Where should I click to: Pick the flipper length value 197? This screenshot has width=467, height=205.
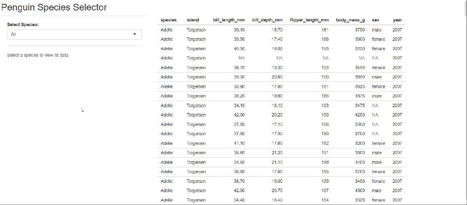[325, 191]
